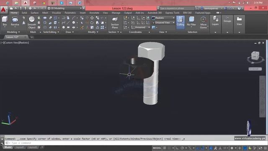Click the MODEL space button
The image size is (268, 151).
pos(157,148)
